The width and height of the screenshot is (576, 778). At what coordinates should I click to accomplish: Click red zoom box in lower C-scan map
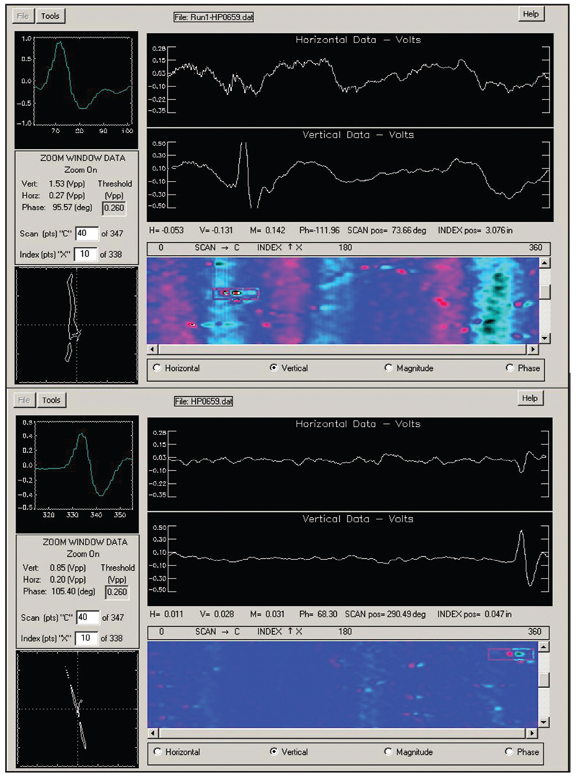[x=510, y=654]
